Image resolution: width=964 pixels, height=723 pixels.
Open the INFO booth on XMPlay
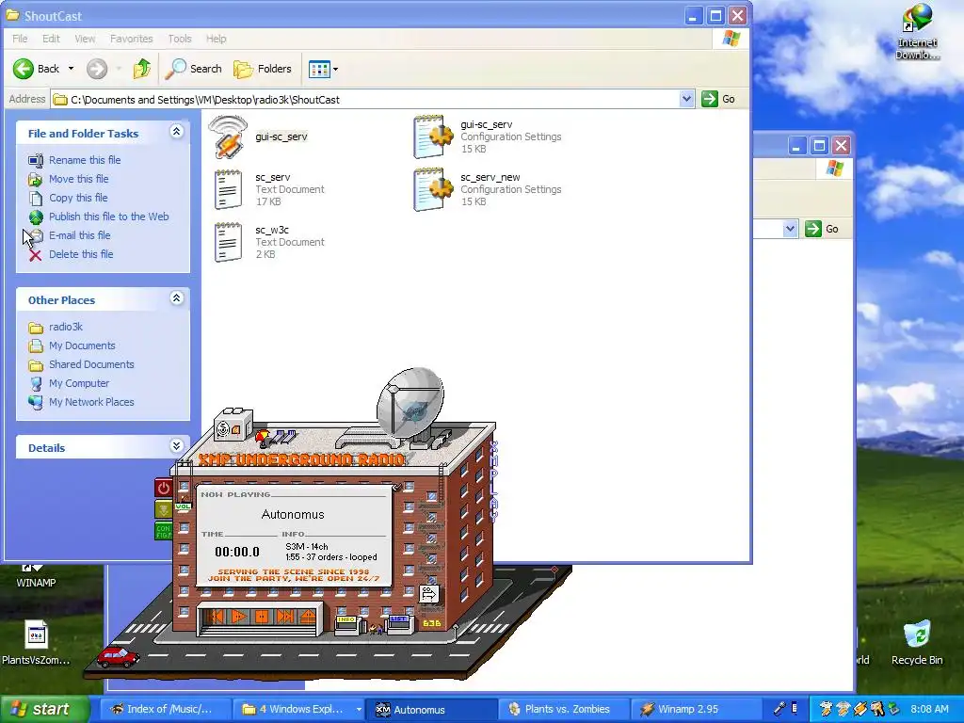pyautogui.click(x=346, y=625)
